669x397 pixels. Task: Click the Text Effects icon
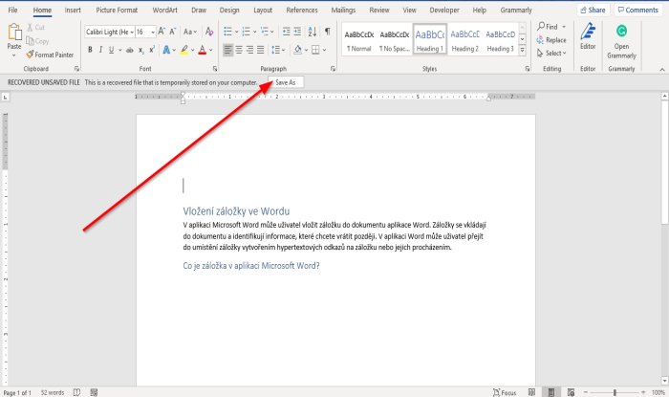point(168,49)
